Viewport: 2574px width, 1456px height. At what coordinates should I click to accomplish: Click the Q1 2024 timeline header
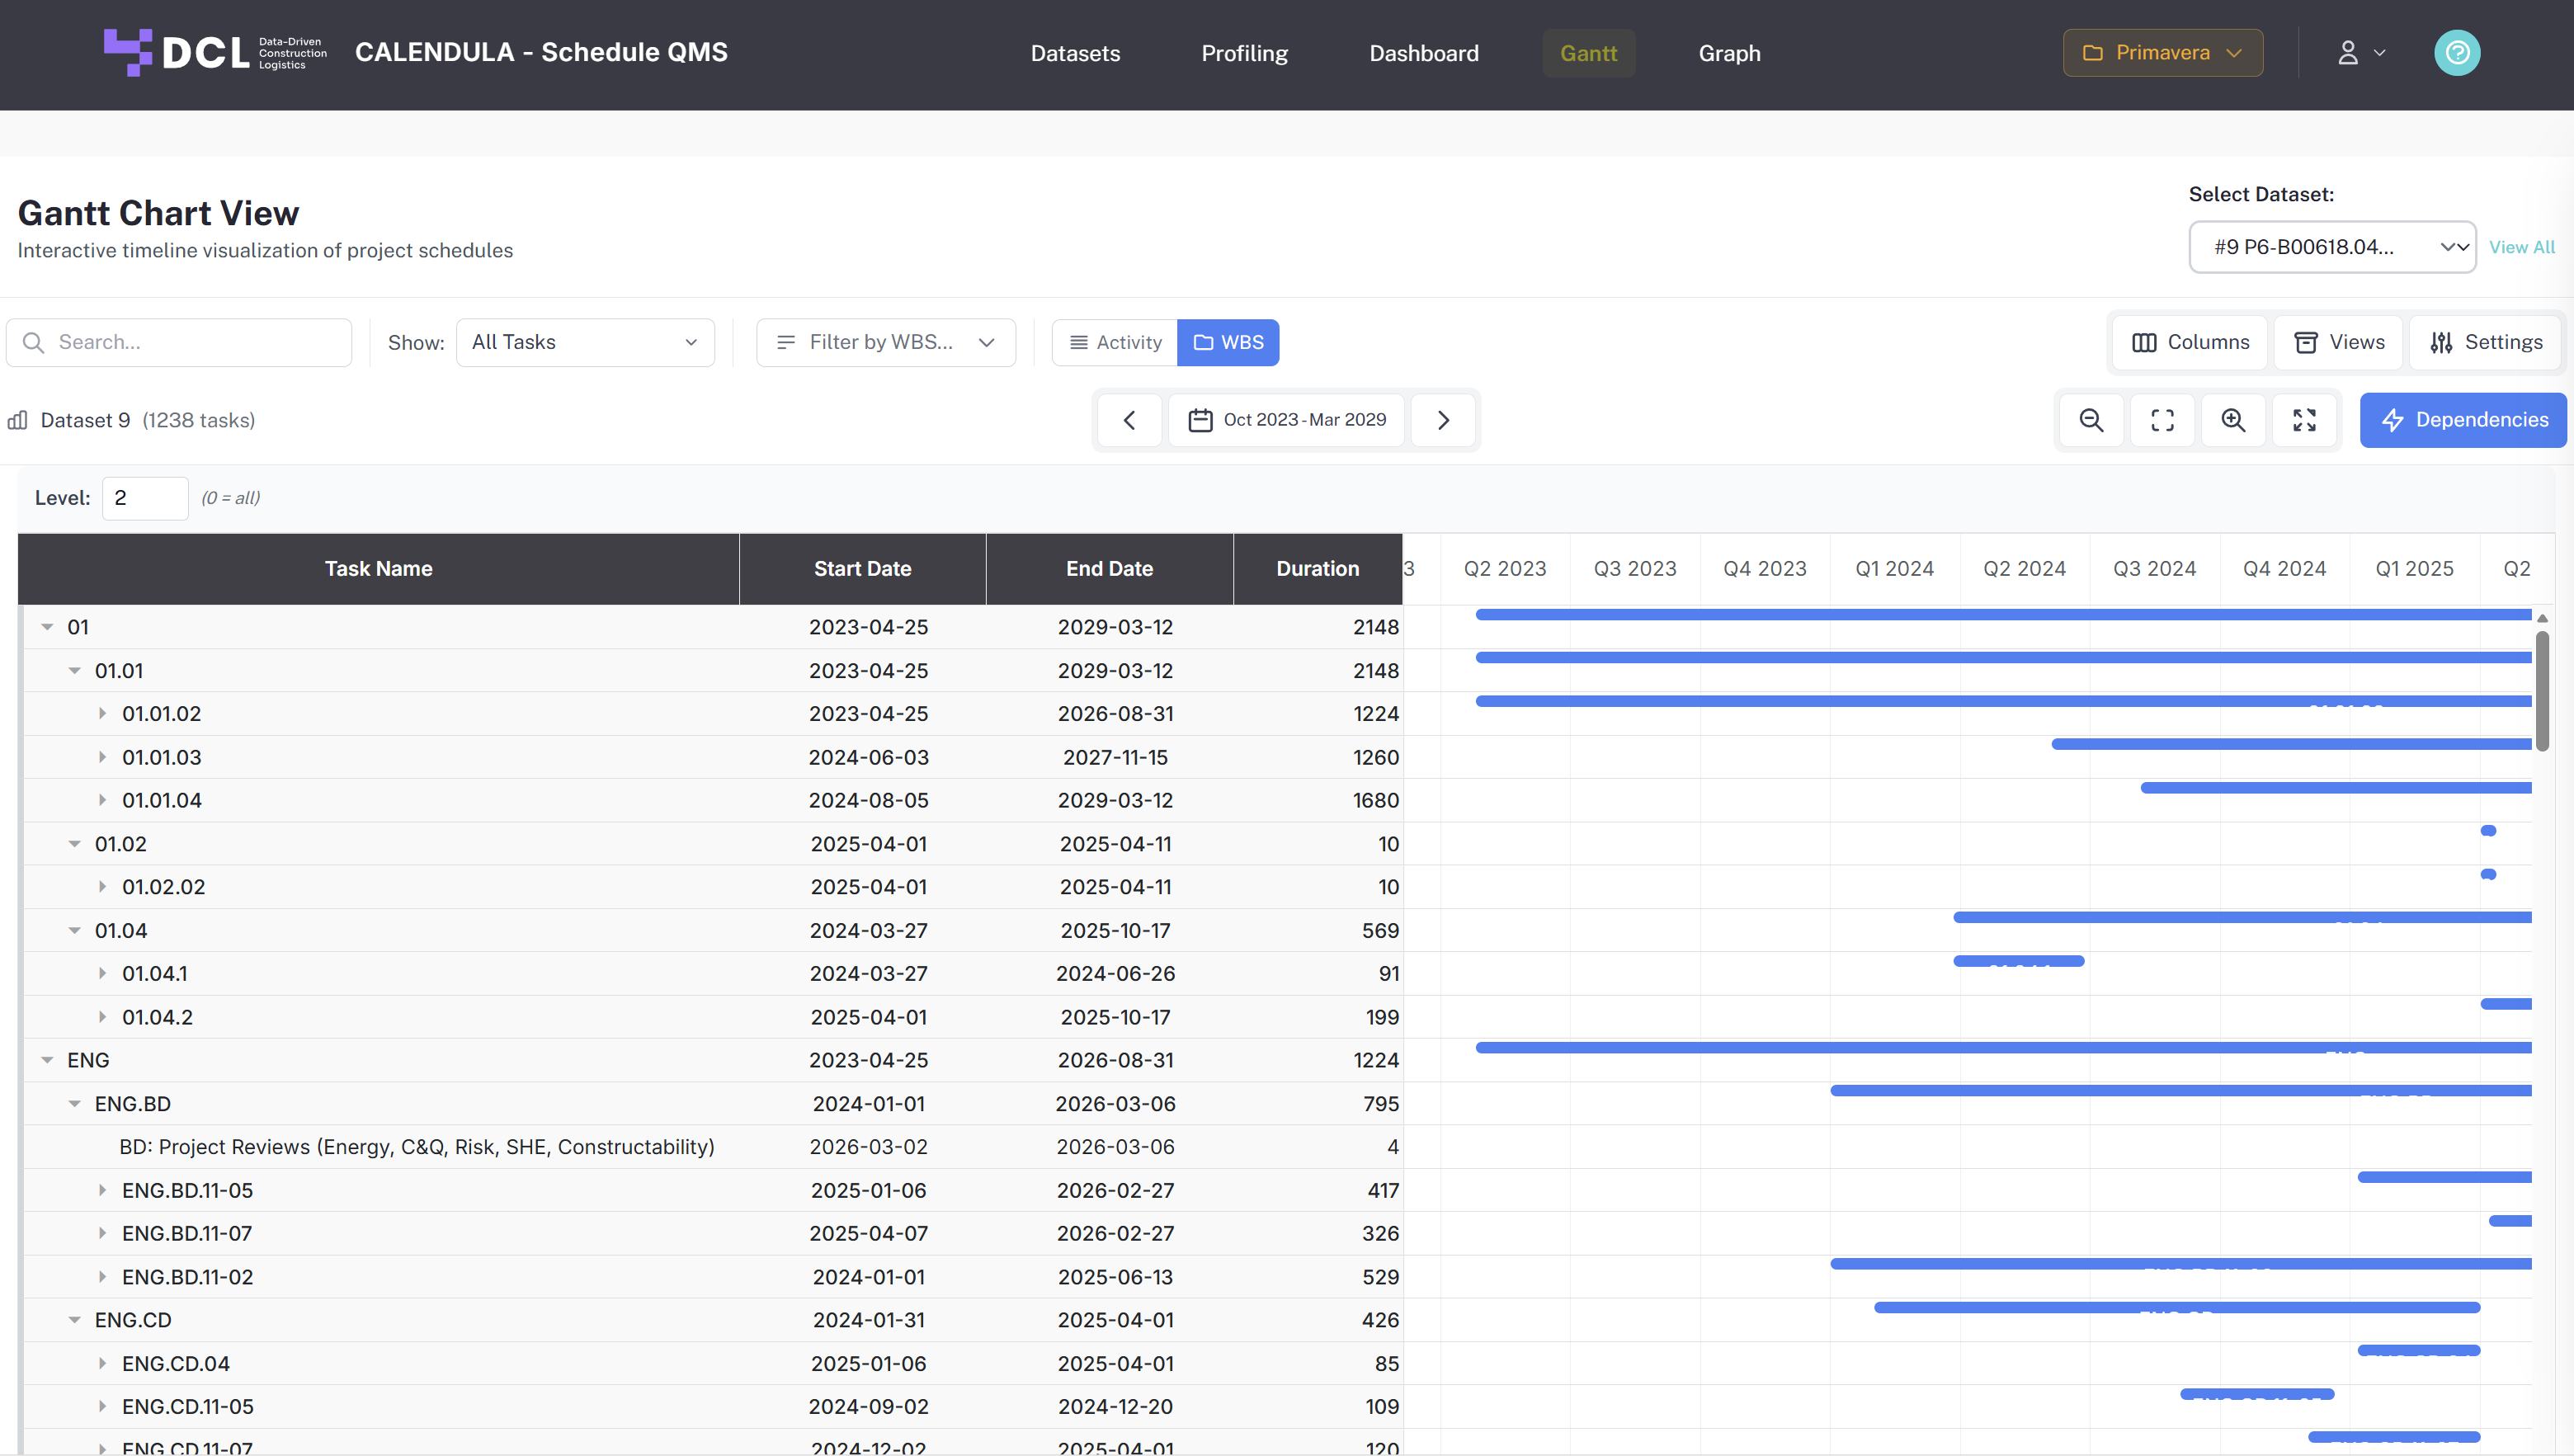click(x=1894, y=569)
